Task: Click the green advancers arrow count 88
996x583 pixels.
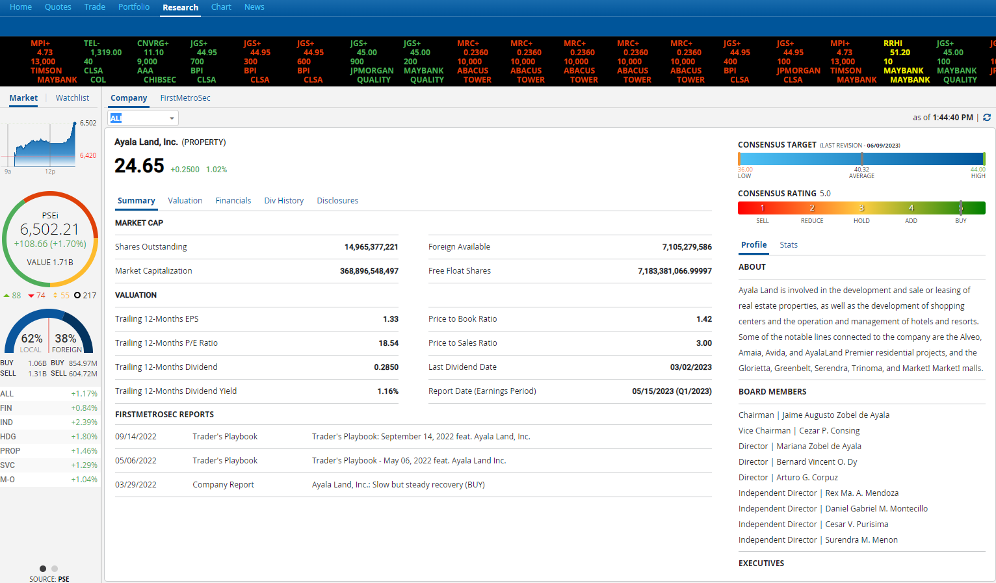Action: point(12,295)
